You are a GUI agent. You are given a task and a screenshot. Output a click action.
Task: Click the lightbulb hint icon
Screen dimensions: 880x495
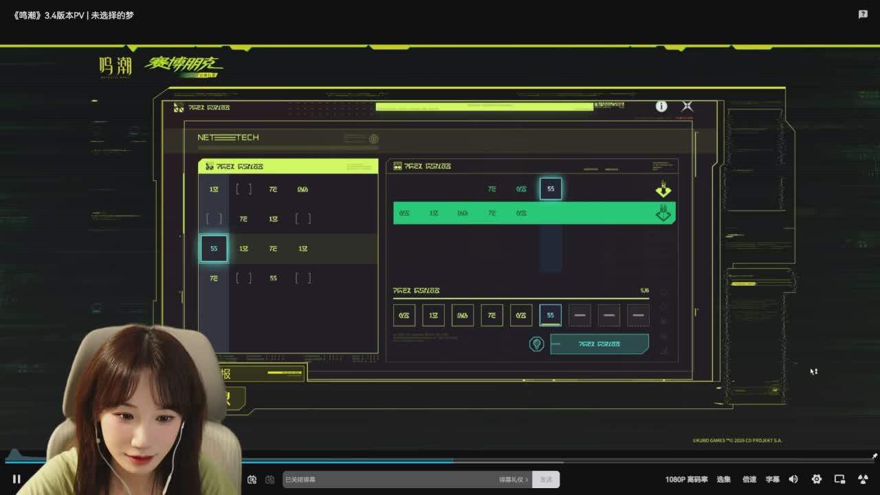coord(536,344)
